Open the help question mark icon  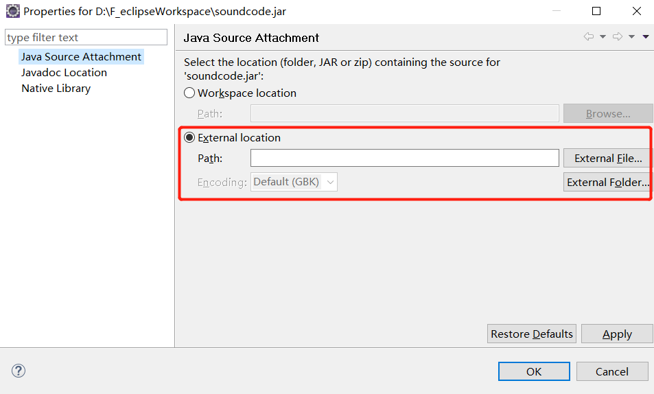coord(19,371)
